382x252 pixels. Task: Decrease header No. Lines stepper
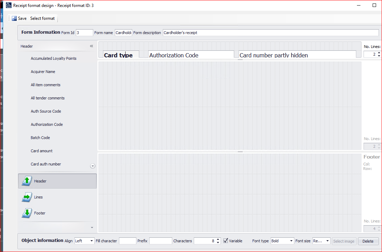coord(379,56)
